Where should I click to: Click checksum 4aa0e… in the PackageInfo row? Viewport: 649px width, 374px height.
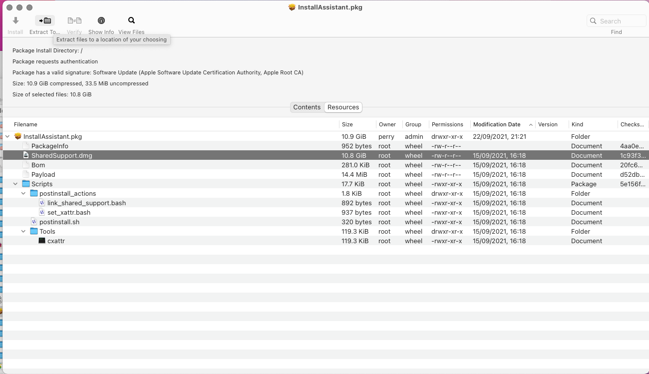(632, 146)
